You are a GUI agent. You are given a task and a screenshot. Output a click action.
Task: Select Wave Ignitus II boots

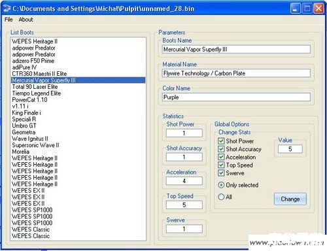(78, 139)
